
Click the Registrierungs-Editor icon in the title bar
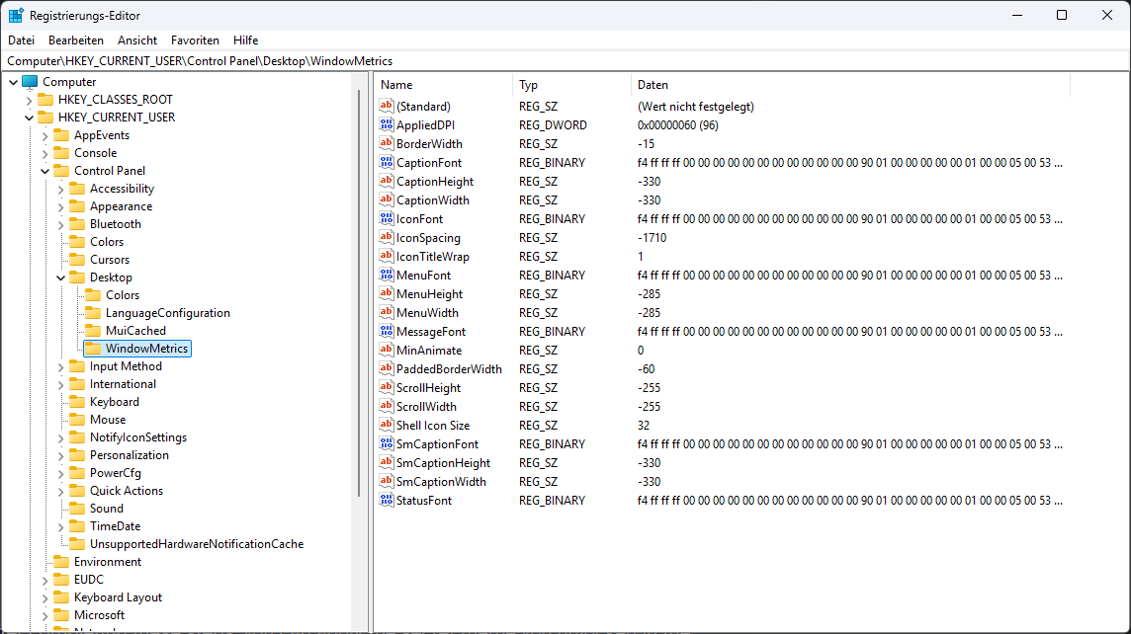tap(15, 15)
